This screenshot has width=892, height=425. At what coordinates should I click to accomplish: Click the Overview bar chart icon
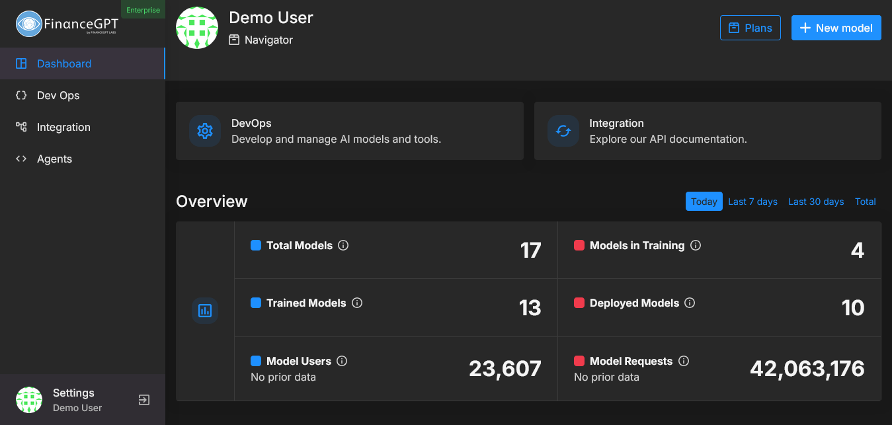click(205, 311)
